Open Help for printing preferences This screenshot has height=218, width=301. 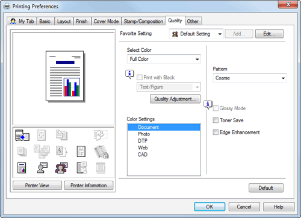tap(279, 207)
